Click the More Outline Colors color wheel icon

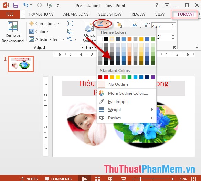[x=101, y=93]
